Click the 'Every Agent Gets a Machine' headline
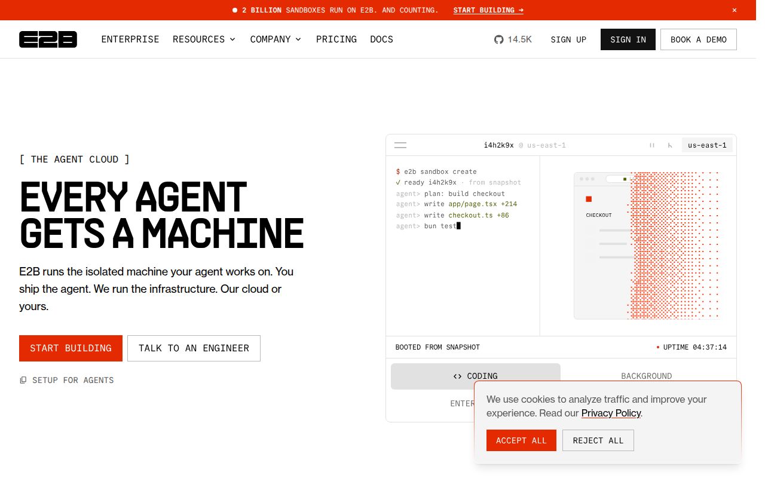 (x=162, y=215)
